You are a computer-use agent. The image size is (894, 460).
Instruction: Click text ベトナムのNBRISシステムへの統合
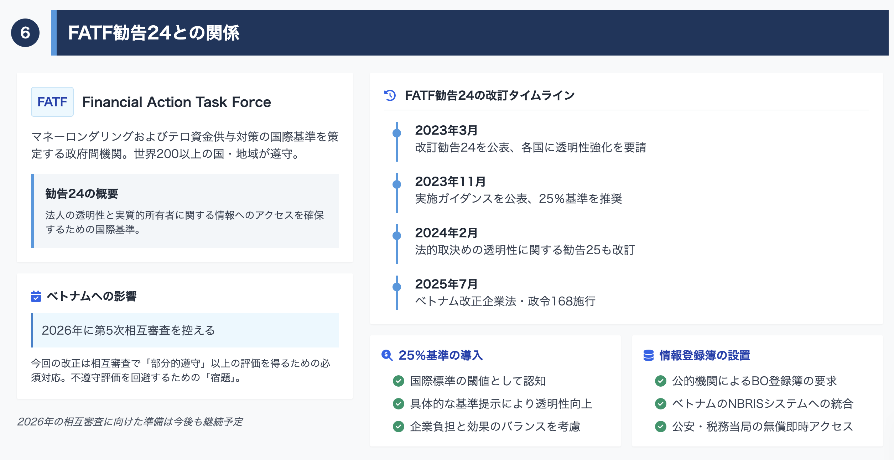point(763,404)
